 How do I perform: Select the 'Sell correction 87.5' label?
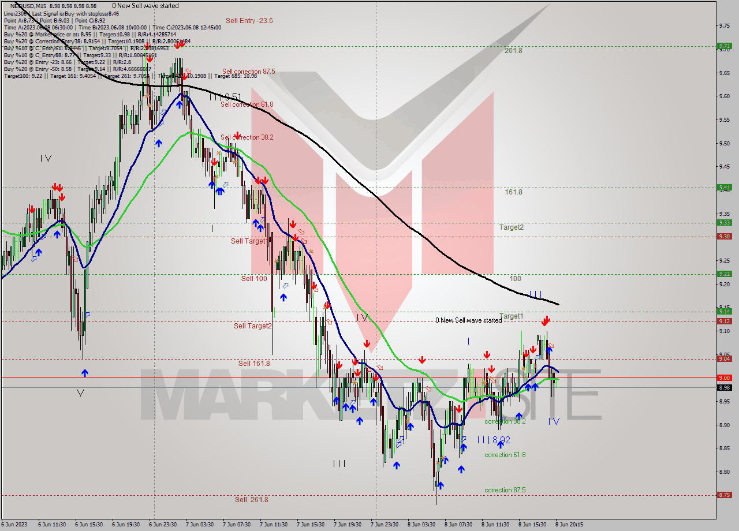click(x=248, y=72)
